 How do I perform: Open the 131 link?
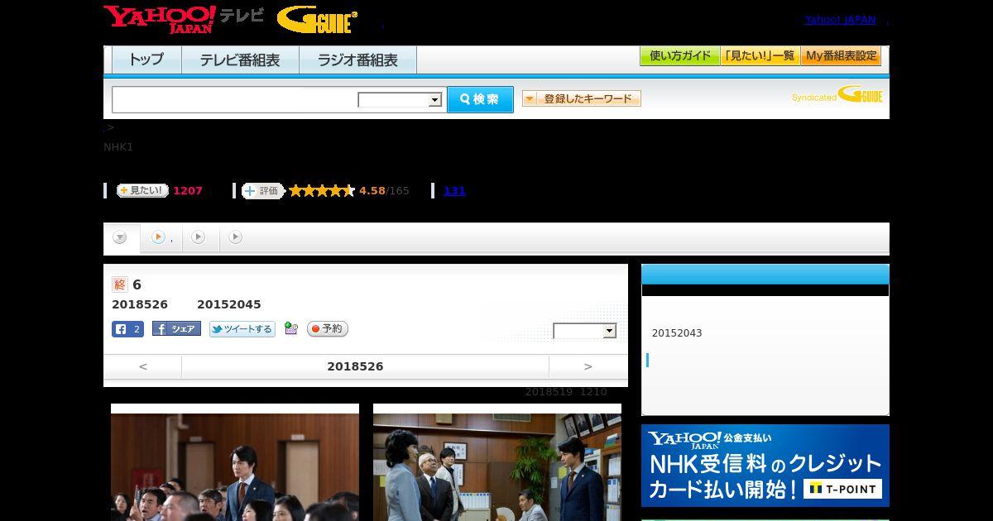point(454,191)
